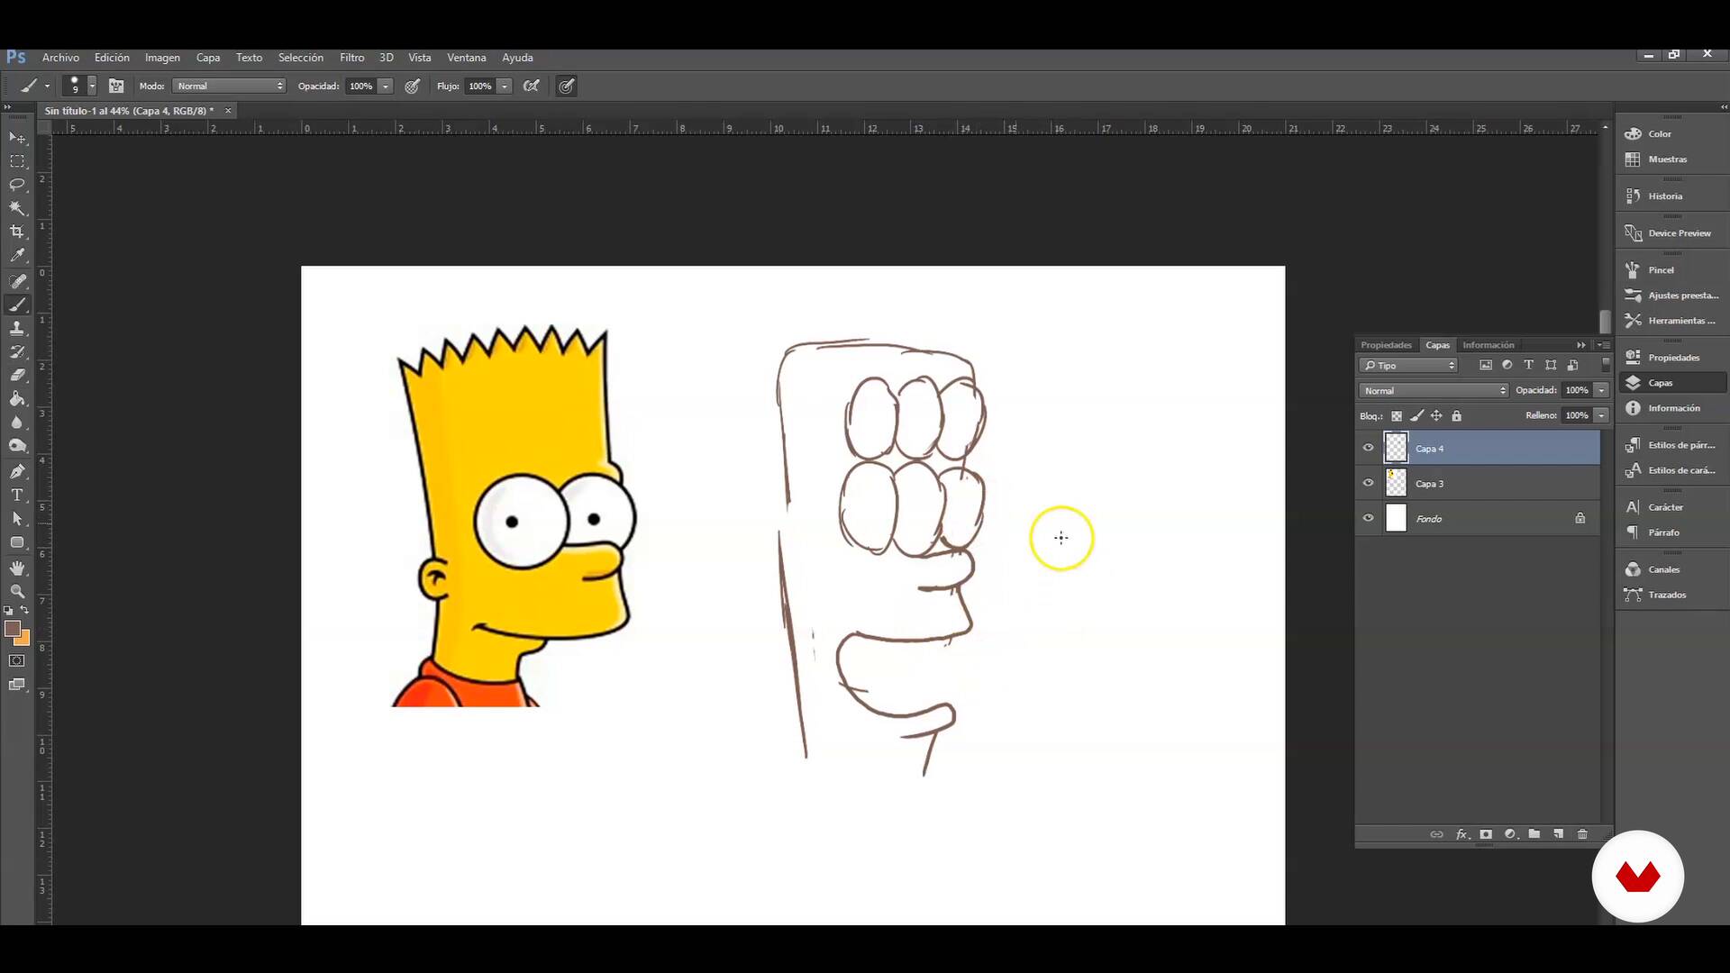Open layer blend mode Normal dropdown
Image resolution: width=1730 pixels, height=973 pixels.
[x=1434, y=390]
